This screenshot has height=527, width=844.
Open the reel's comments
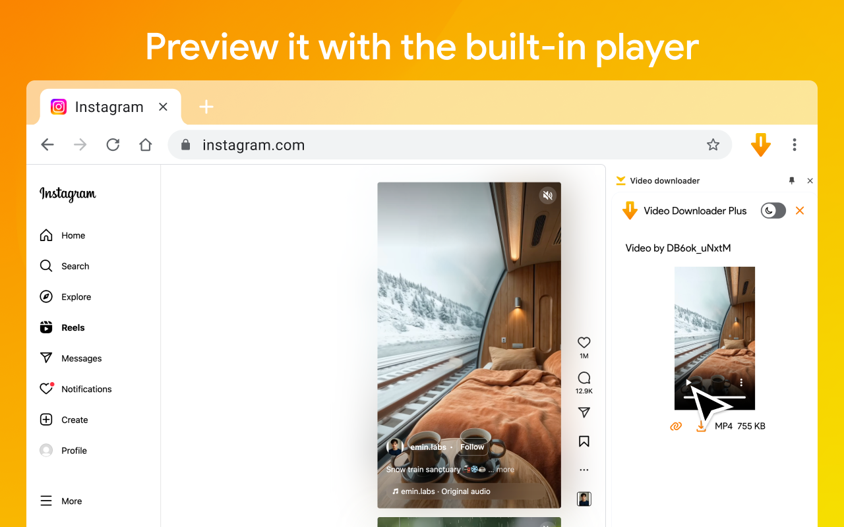coord(584,378)
